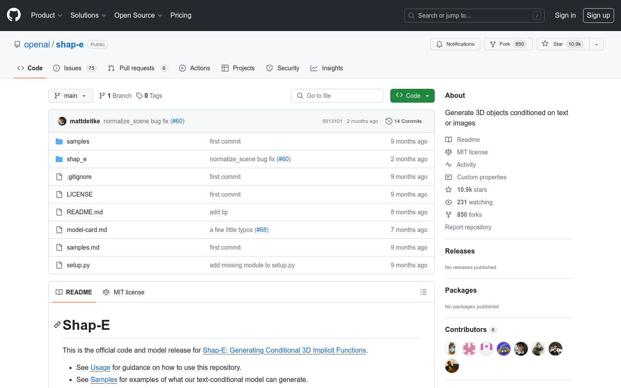Open the Shap-E paper link
Image resolution: width=621 pixels, height=388 pixels.
point(284,350)
